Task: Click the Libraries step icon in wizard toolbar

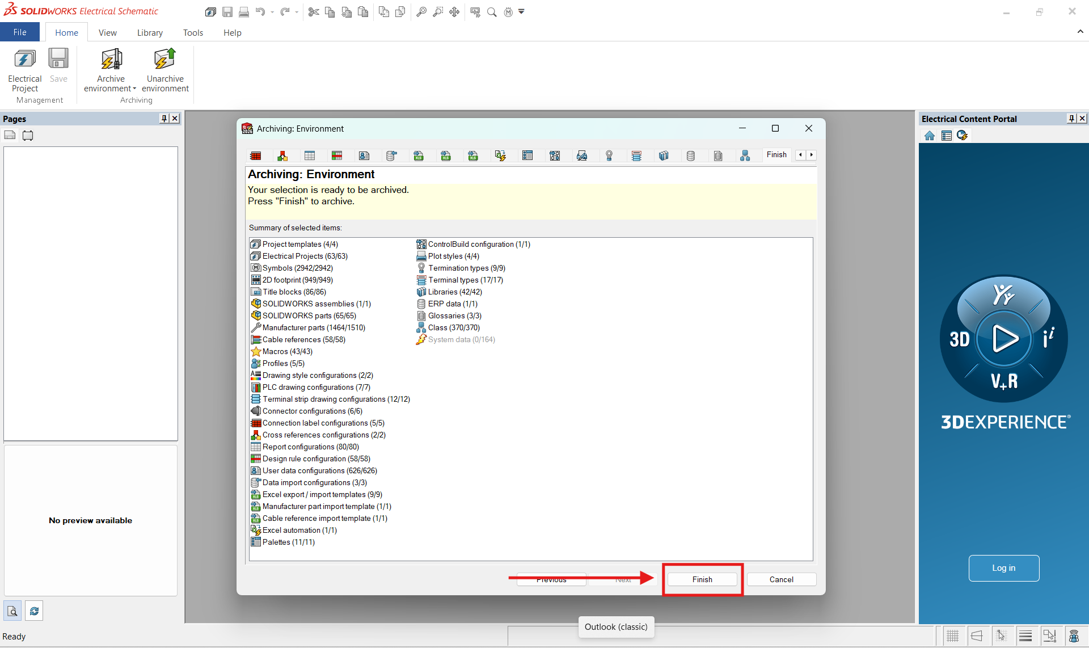Action: [x=664, y=155]
